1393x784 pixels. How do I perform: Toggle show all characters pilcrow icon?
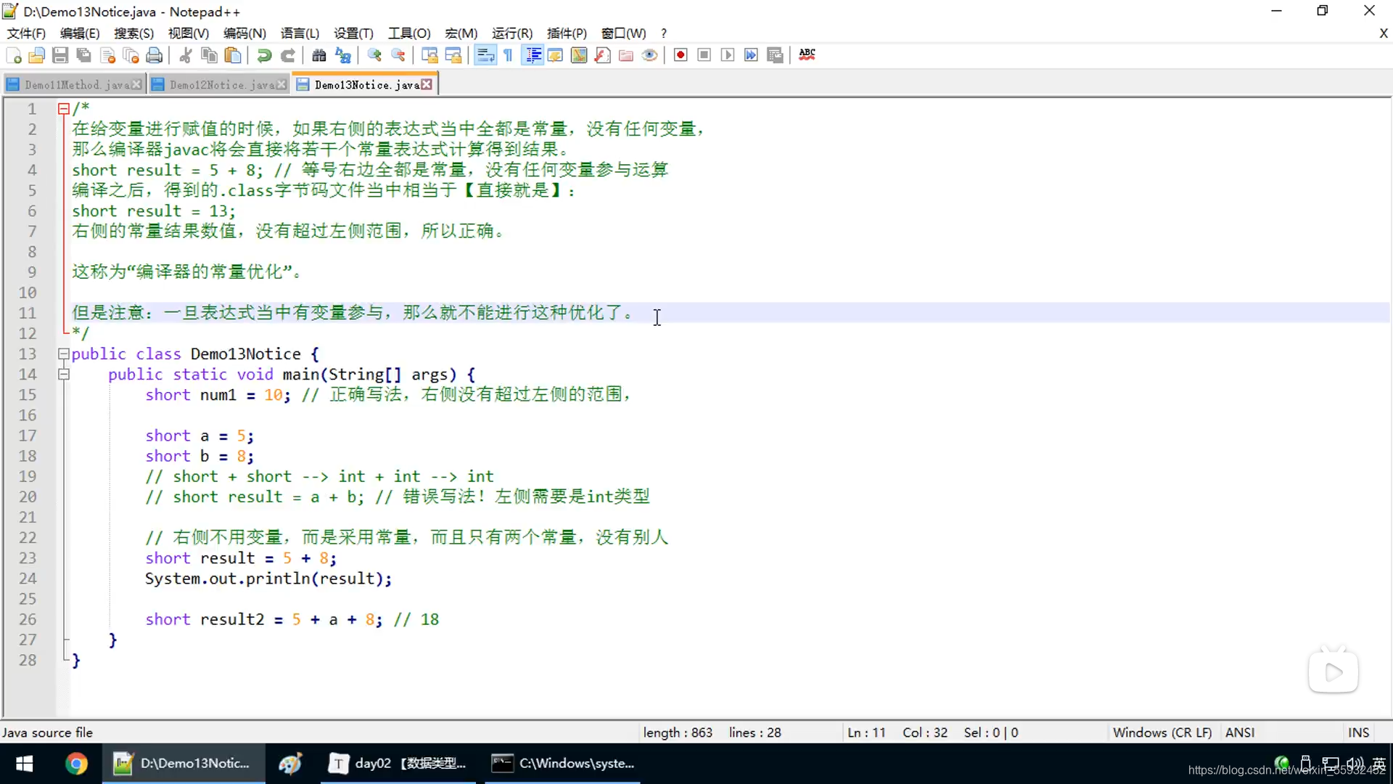point(508,55)
